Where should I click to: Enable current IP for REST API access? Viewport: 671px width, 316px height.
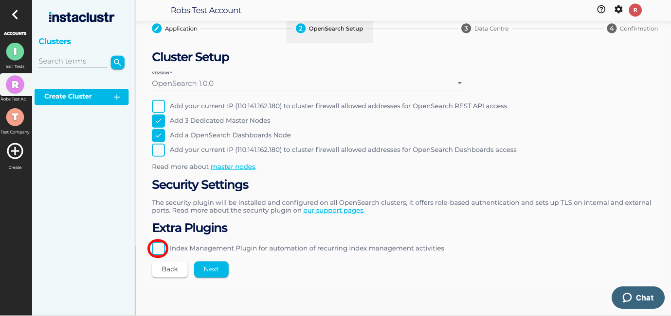159,106
